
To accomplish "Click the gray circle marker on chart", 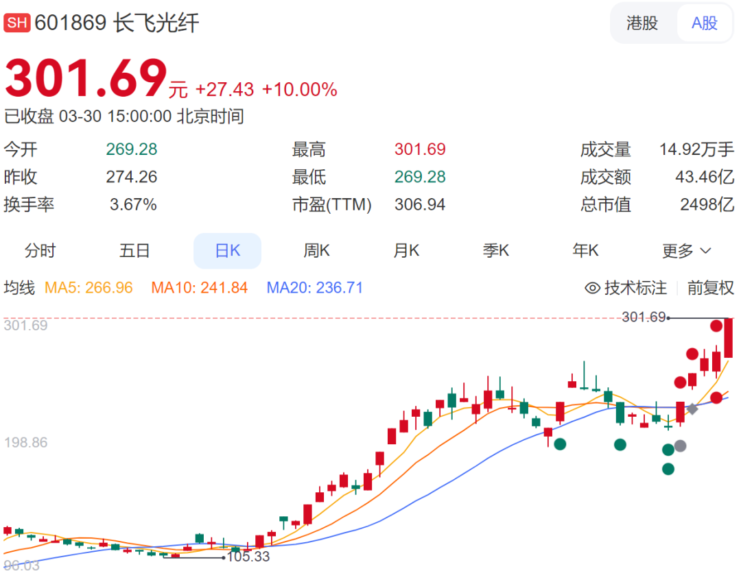I will click(x=680, y=446).
